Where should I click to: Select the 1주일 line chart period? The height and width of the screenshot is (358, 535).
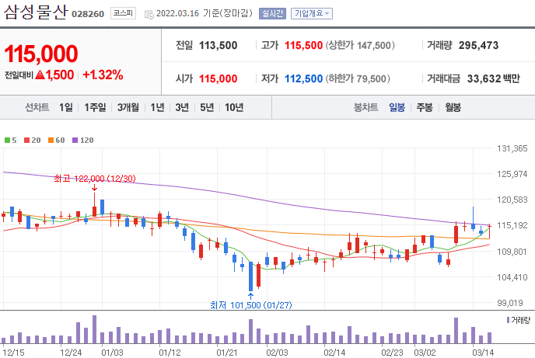95,108
